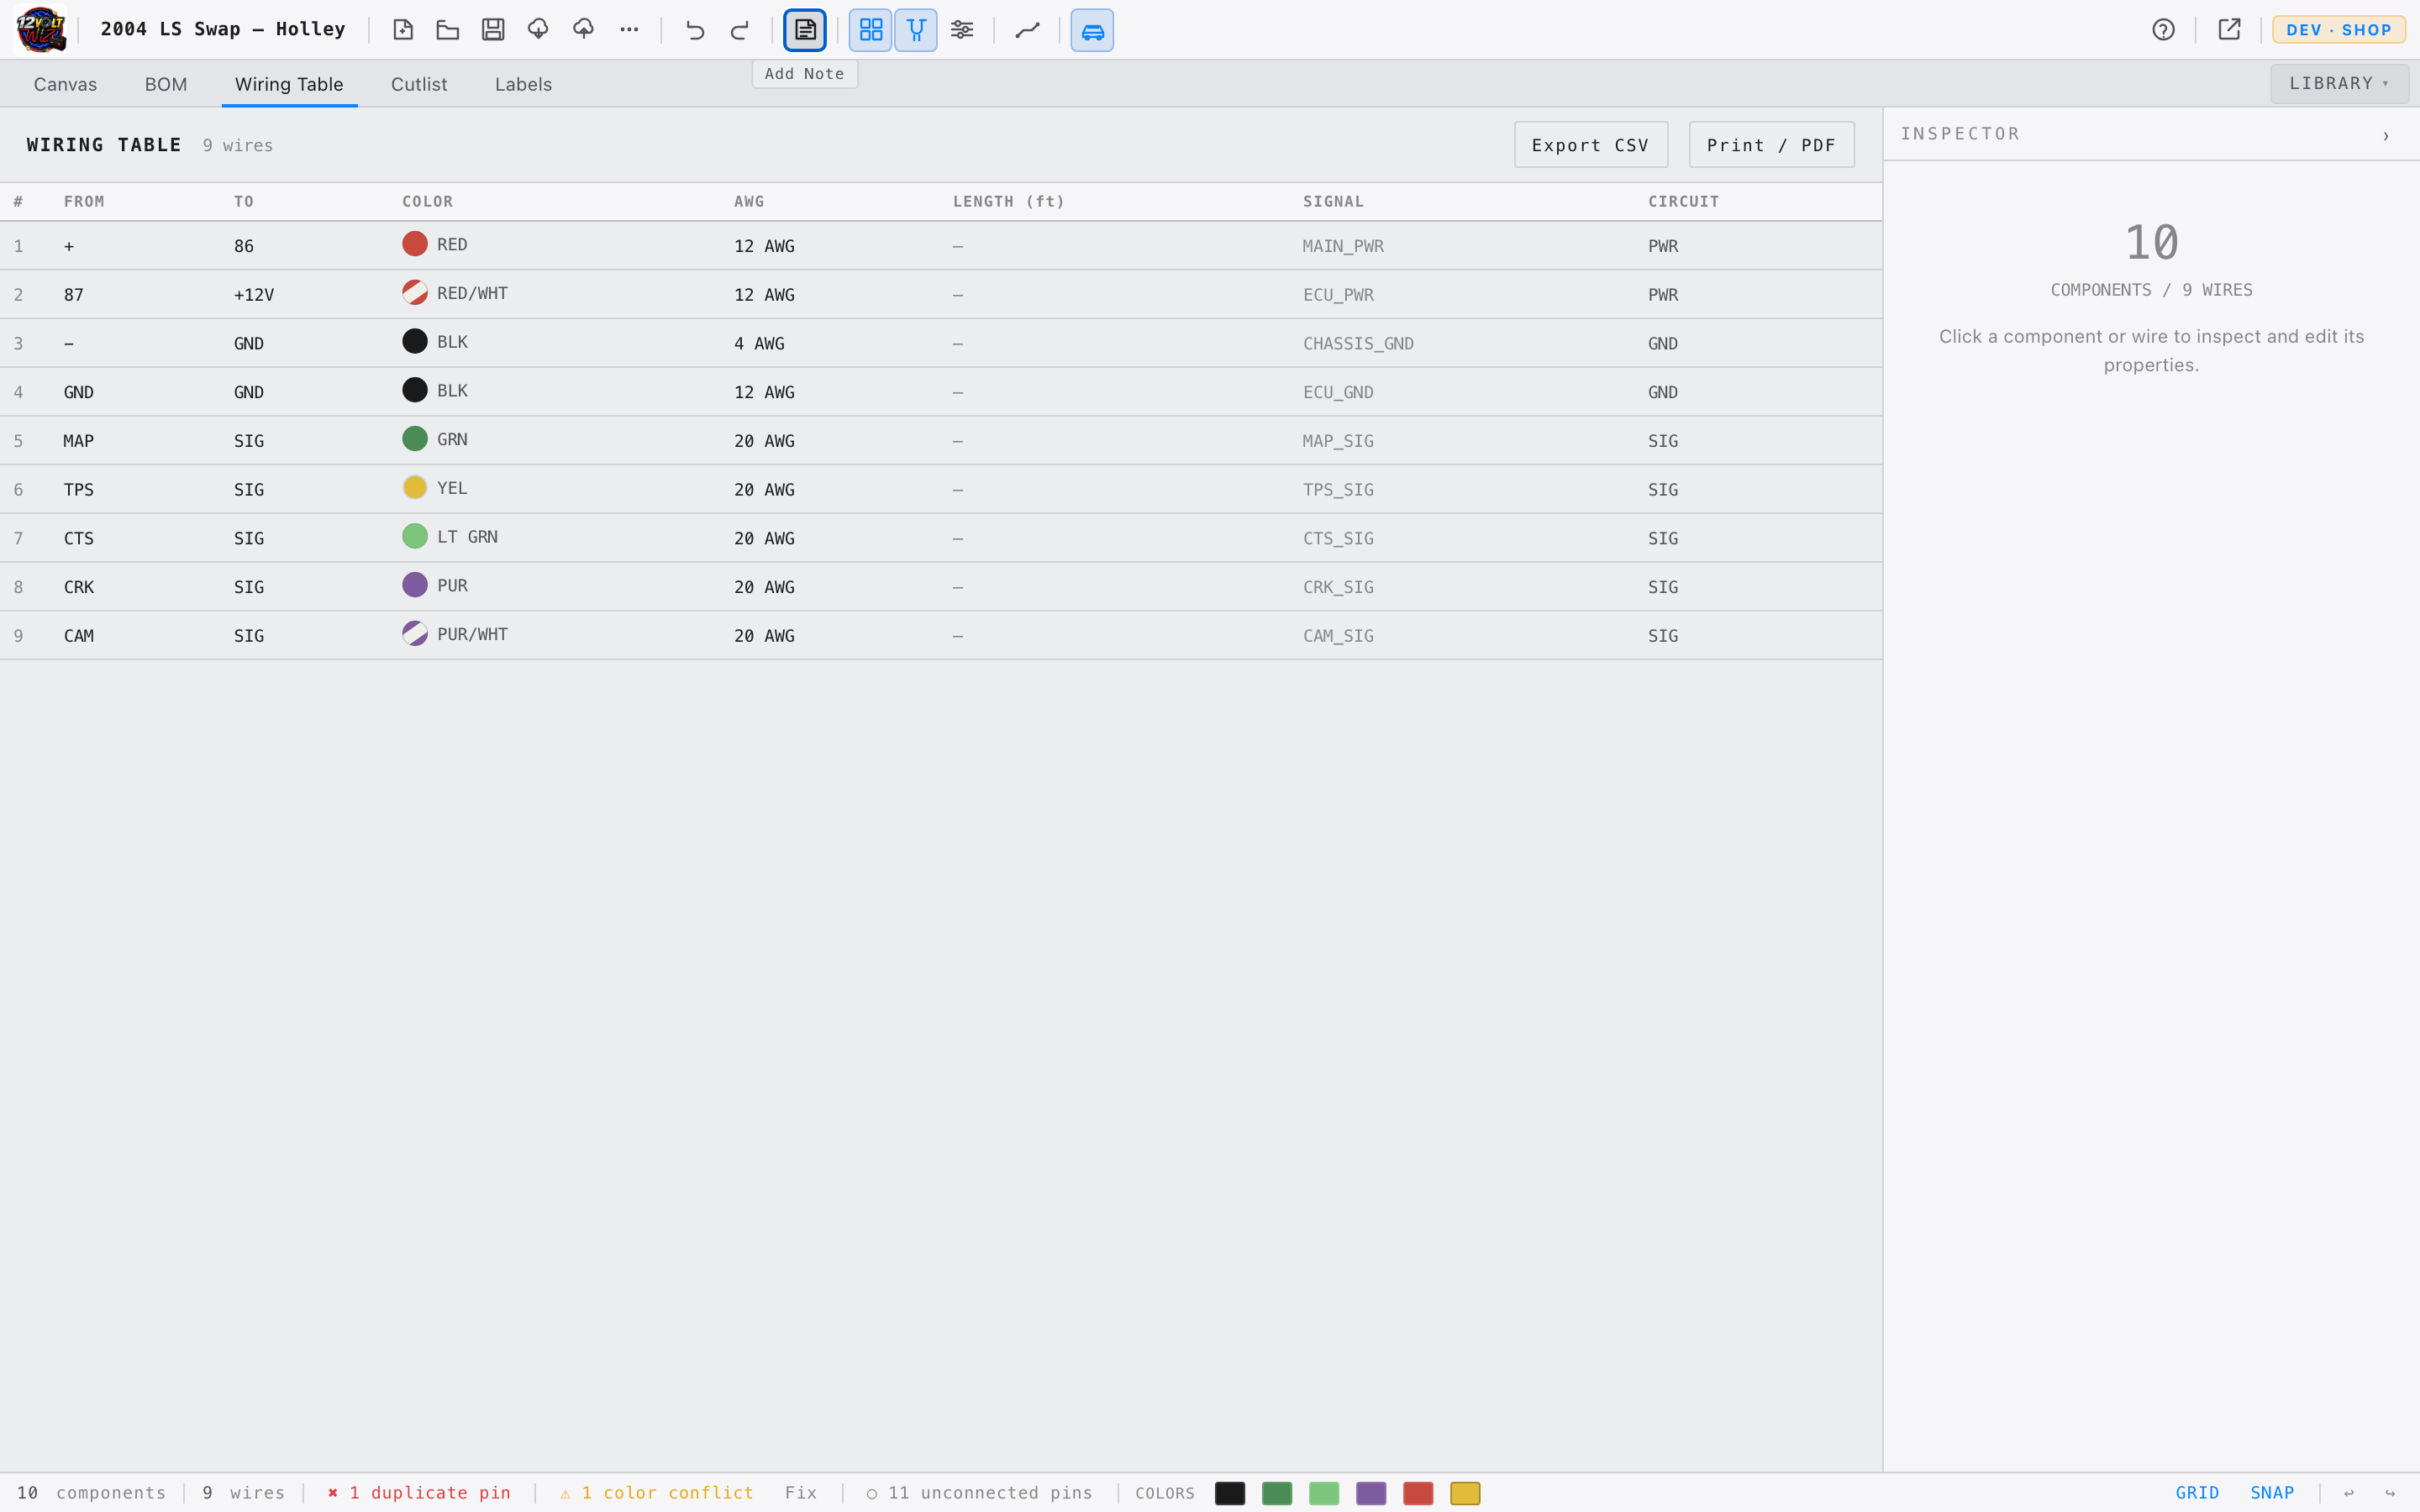Click the open external link icon
This screenshot has height=1512, width=2420.
tap(2229, 30)
